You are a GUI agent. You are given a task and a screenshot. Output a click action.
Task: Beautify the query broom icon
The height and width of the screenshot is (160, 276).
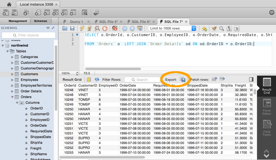point(214,28)
